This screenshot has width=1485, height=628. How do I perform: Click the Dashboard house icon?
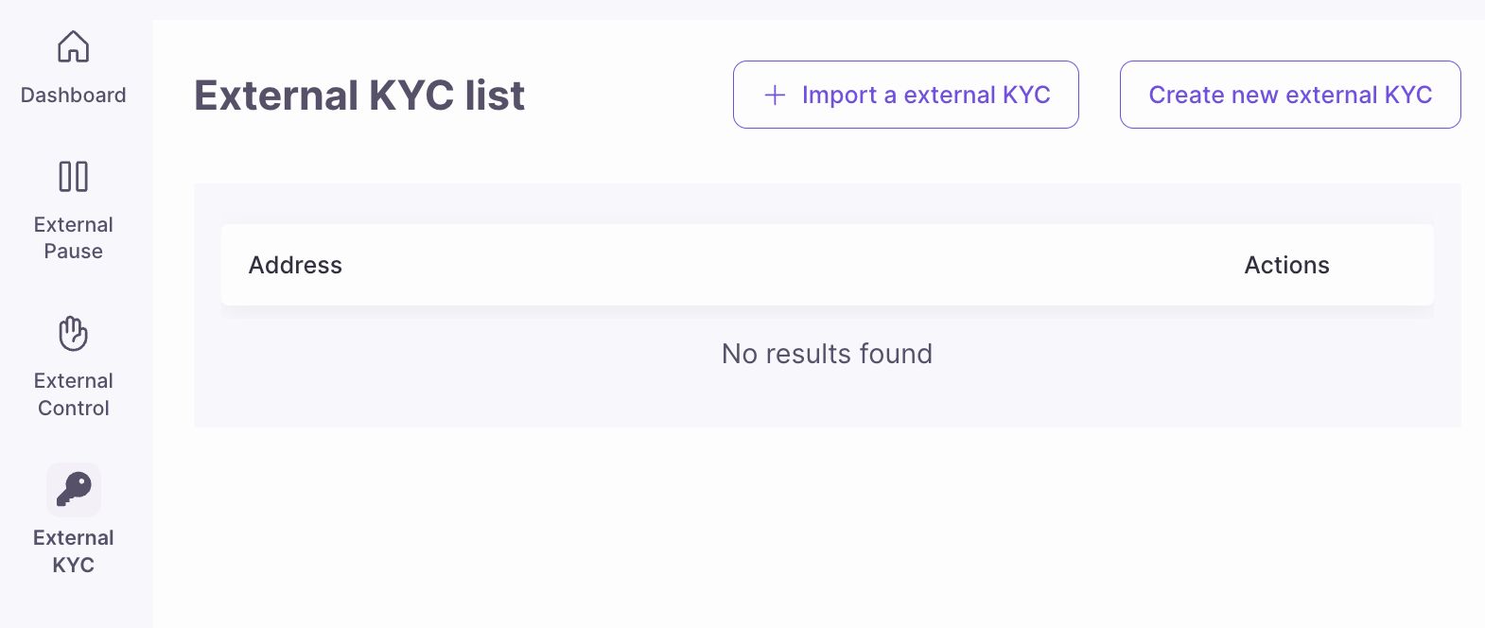coord(73,46)
